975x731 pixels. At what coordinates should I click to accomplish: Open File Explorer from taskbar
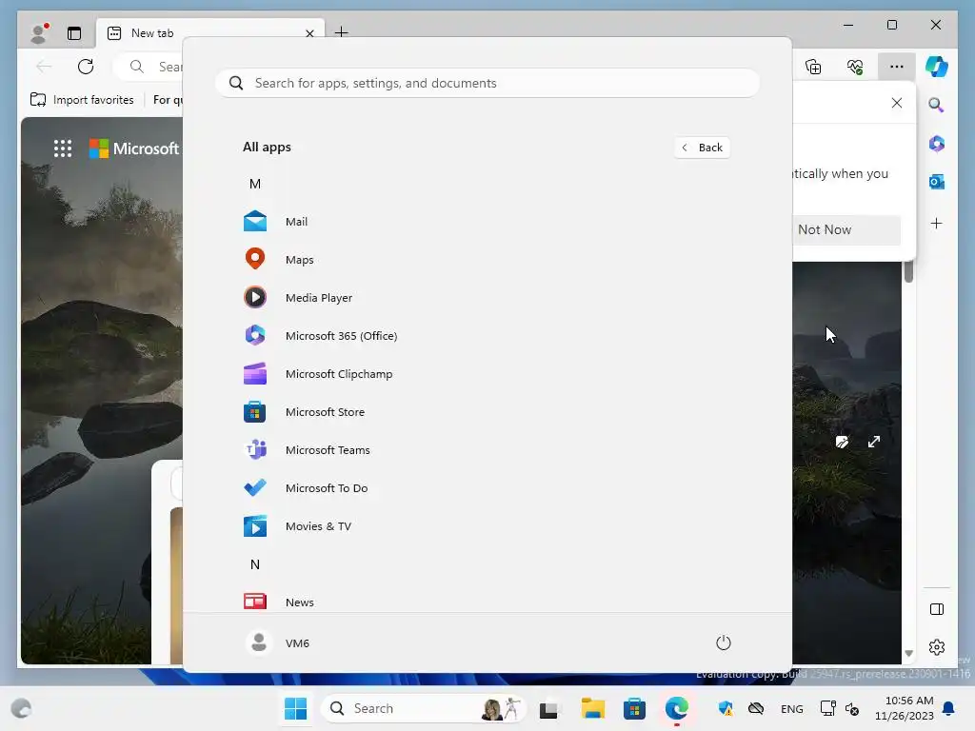(x=592, y=708)
